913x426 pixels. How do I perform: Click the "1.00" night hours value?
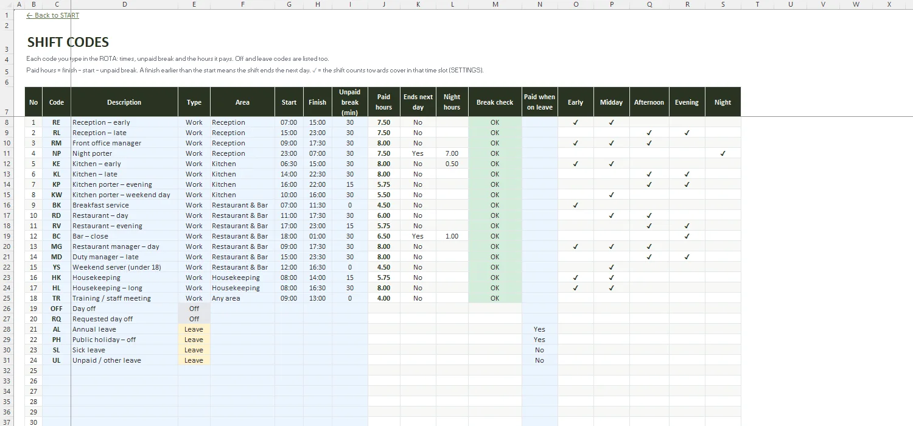pos(452,236)
